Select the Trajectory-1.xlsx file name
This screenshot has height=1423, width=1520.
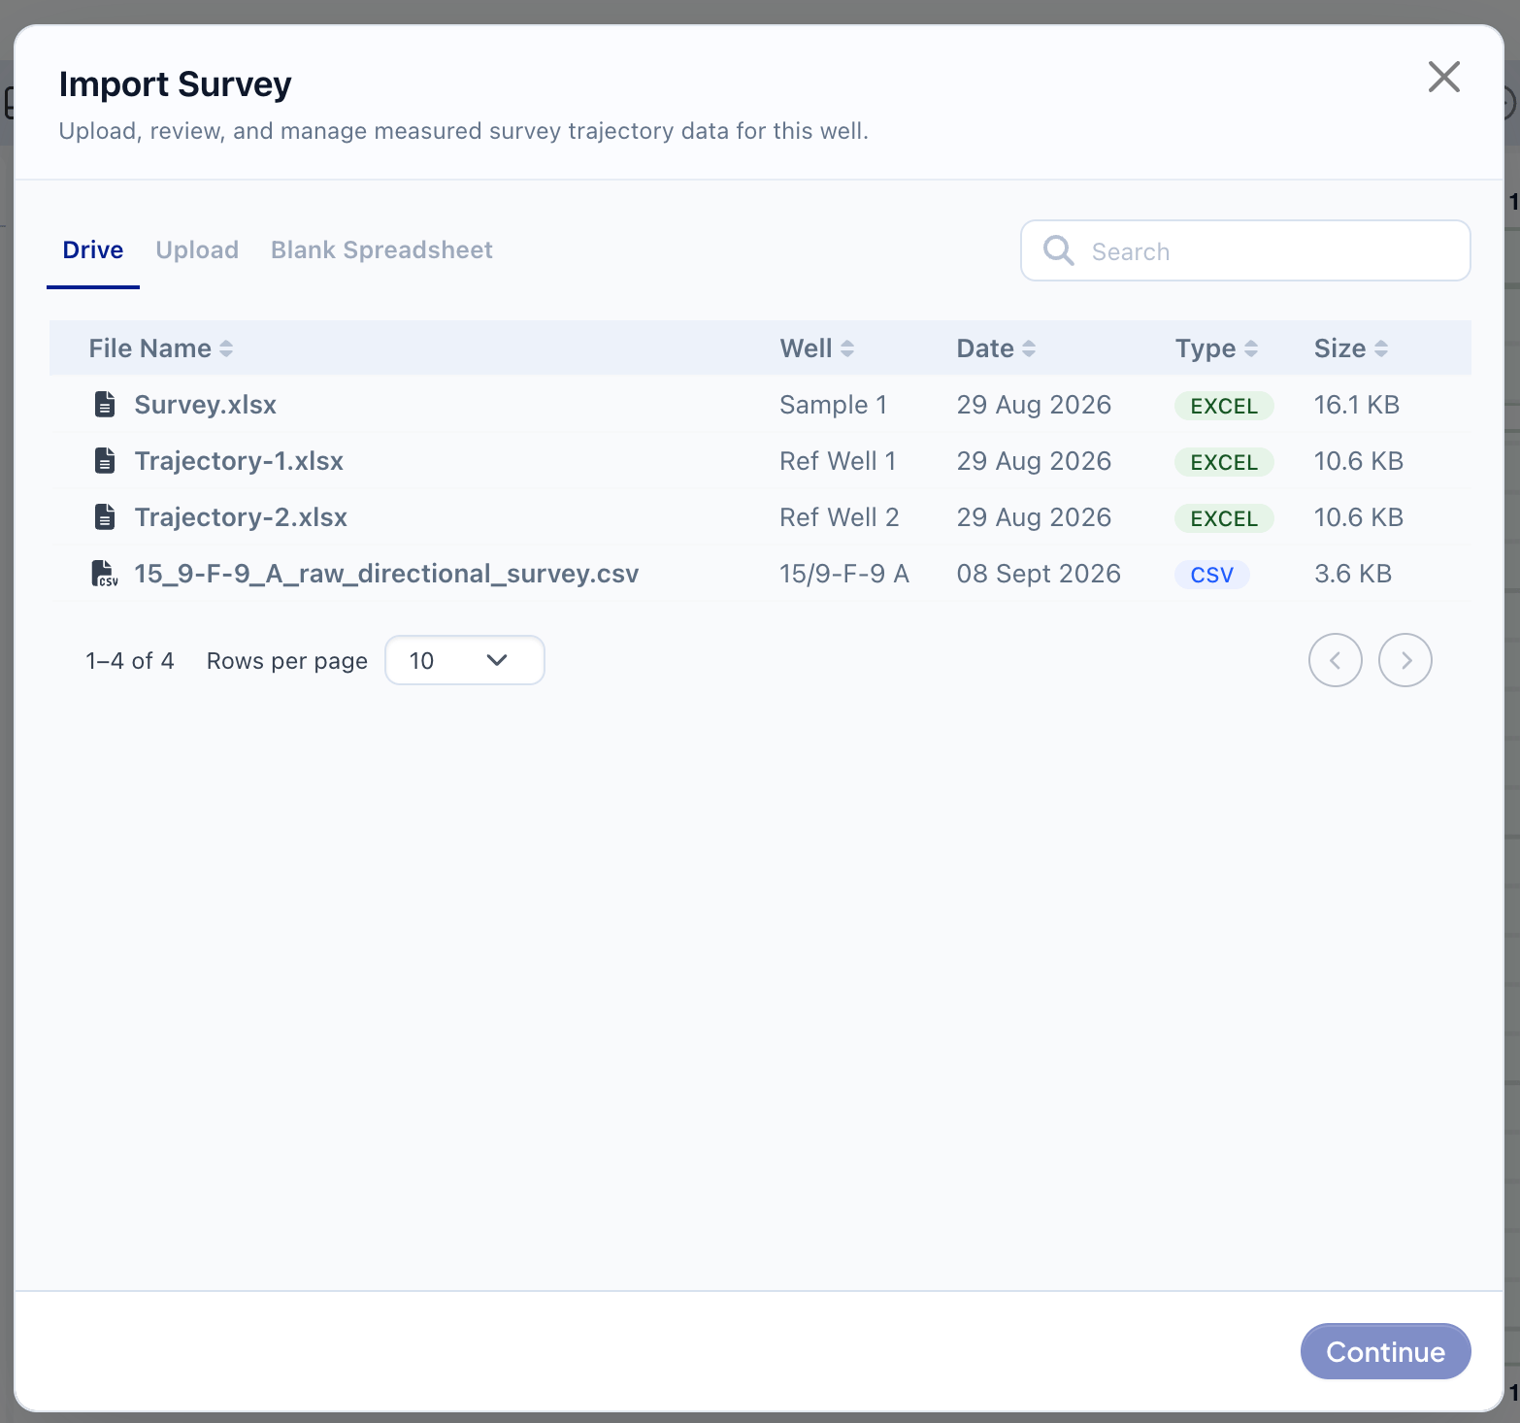[x=239, y=461]
